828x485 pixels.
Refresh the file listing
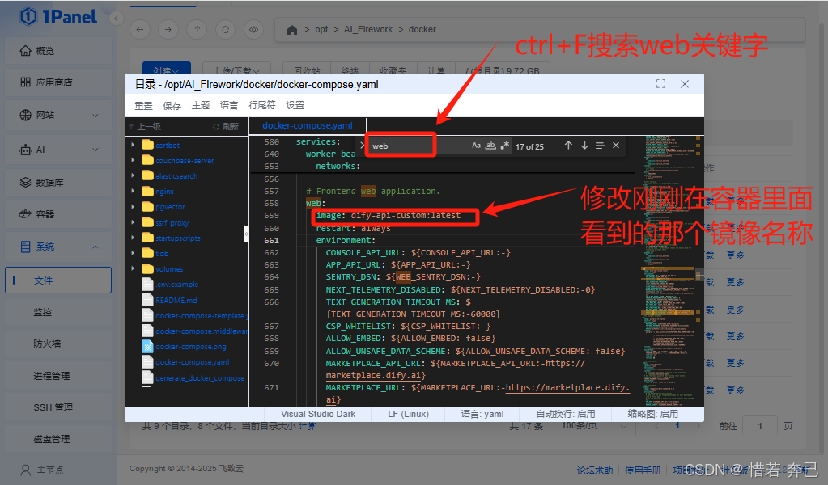[226, 30]
